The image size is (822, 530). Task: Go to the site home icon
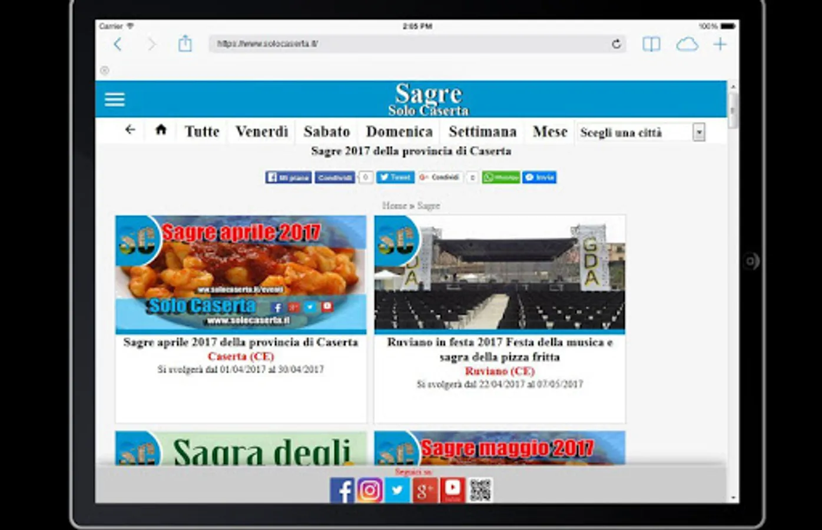tap(161, 130)
